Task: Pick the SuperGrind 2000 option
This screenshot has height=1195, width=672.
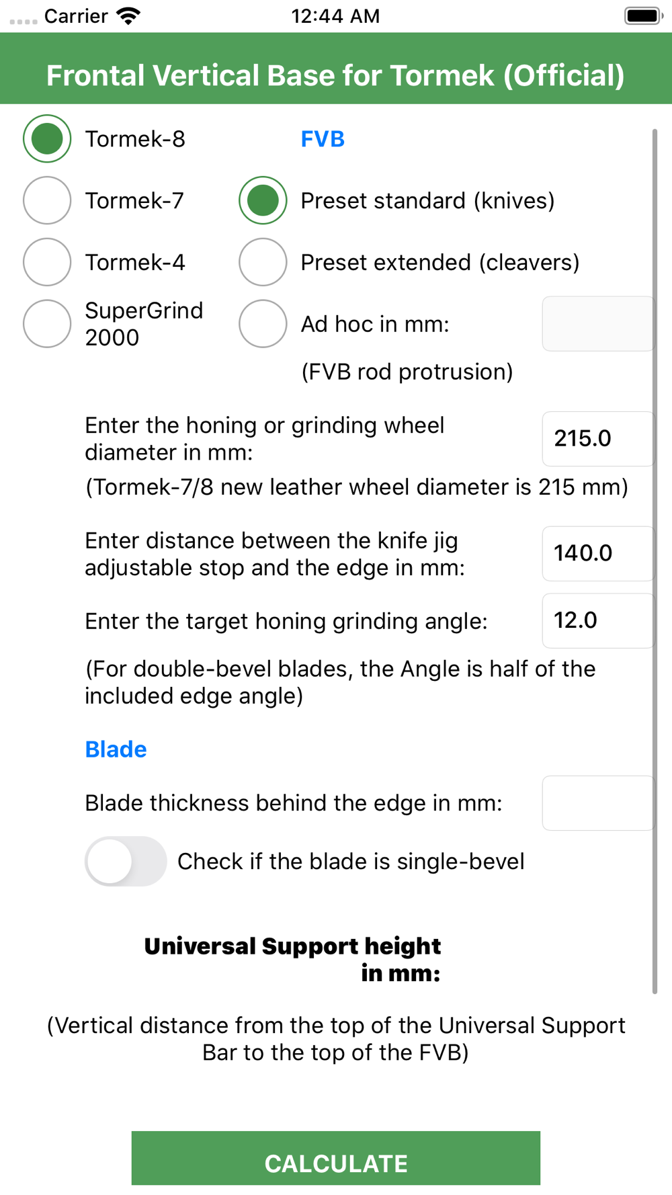Action: [x=47, y=324]
